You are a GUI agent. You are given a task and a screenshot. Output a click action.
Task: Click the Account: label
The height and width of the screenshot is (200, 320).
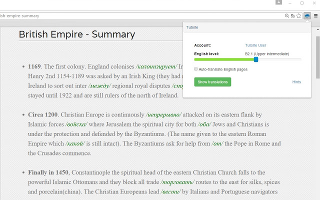click(202, 45)
